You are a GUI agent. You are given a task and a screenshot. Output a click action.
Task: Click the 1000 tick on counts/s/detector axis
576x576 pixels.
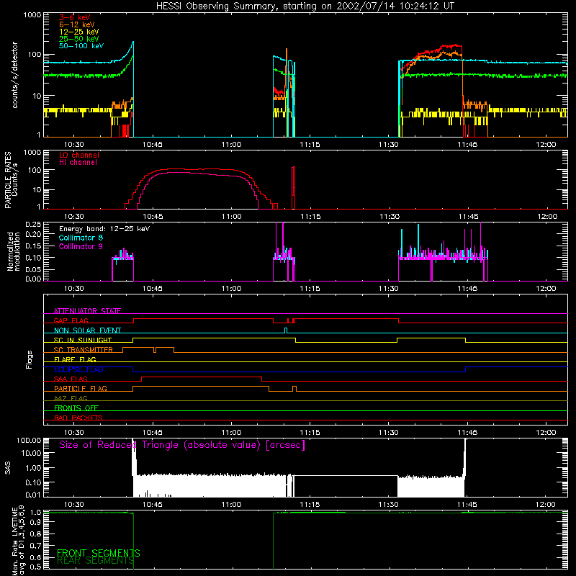coord(32,15)
